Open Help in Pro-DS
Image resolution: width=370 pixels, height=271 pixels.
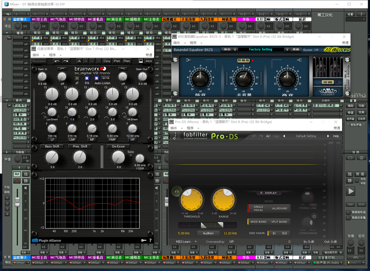(x=336, y=136)
